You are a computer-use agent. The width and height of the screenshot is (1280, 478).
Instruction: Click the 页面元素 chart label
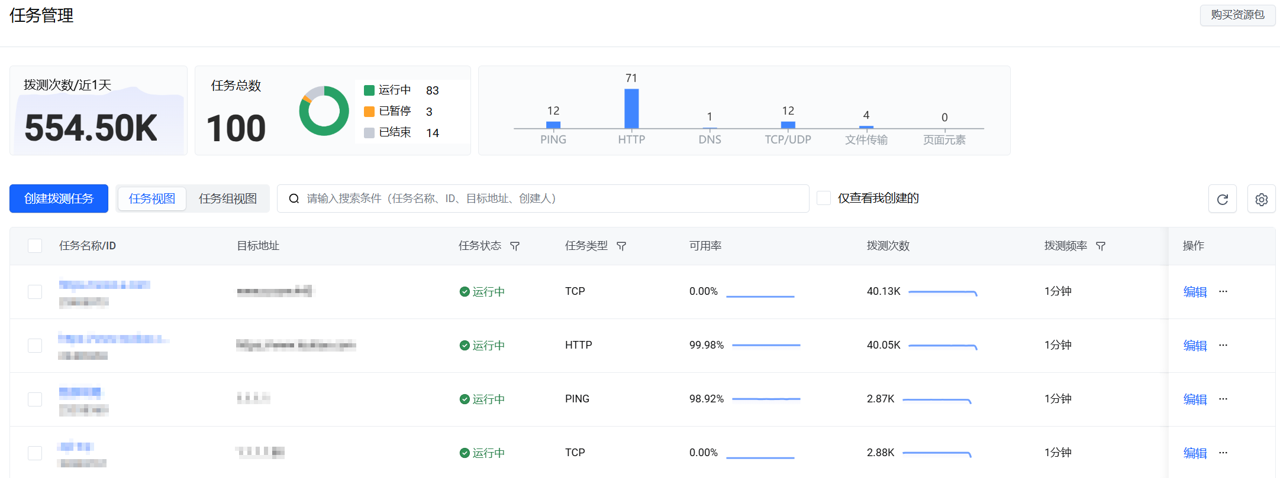tap(944, 139)
